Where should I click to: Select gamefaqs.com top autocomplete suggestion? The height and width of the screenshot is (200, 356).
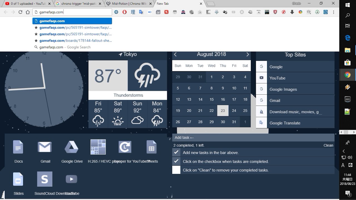pos(72,21)
